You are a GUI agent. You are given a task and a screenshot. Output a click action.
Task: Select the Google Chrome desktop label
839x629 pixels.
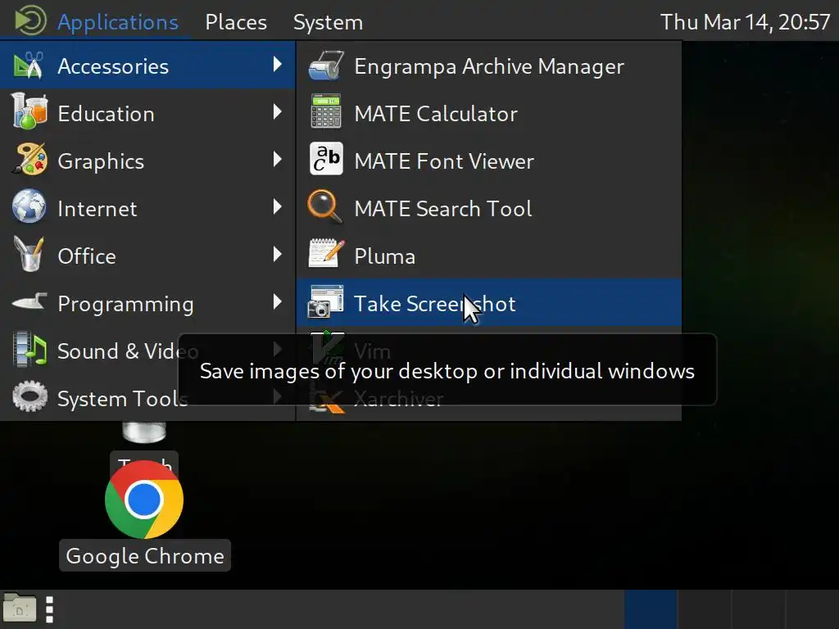coord(145,556)
